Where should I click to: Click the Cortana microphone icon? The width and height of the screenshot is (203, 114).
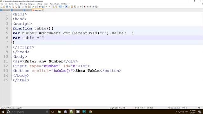(x=47, y=112)
